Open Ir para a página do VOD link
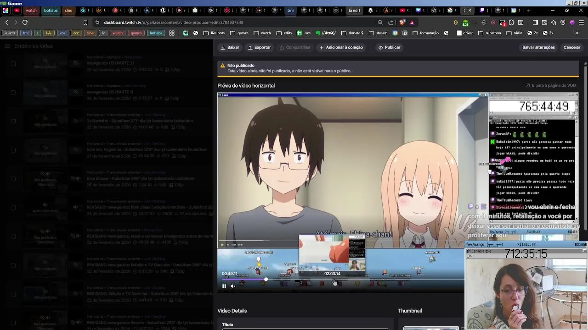Viewport: 588px width, 330px height. [x=551, y=85]
